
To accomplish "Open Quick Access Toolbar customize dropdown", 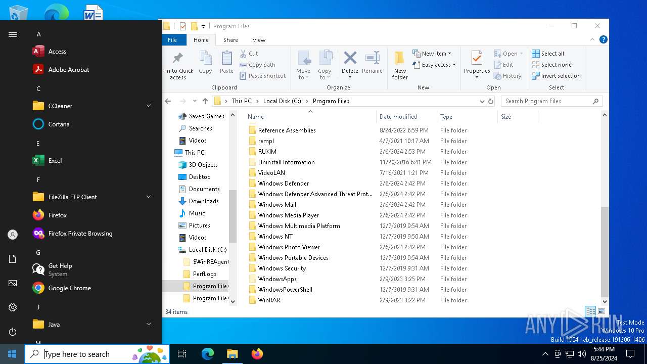I will tap(203, 26).
